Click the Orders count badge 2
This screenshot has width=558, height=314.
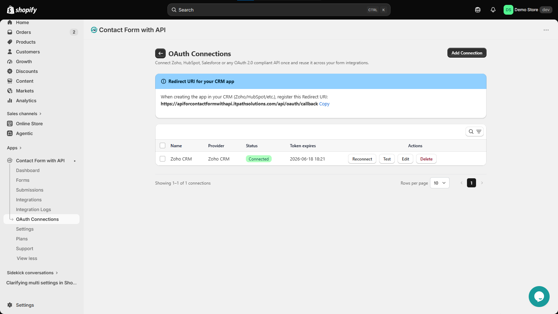tap(74, 32)
